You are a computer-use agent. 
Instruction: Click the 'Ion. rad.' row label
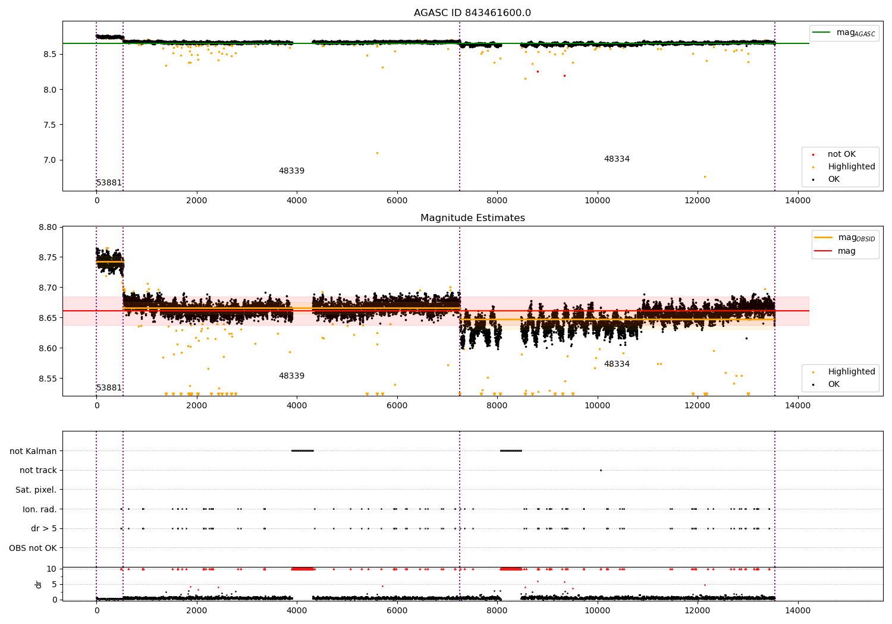tap(40, 509)
